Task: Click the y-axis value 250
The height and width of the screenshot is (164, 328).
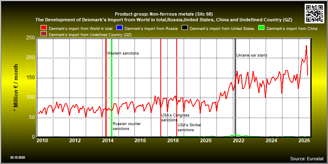Action: (x=30, y=38)
